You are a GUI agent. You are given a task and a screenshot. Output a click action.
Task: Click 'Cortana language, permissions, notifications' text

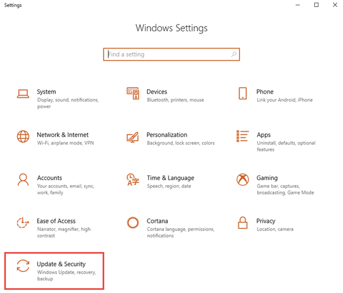180,232
